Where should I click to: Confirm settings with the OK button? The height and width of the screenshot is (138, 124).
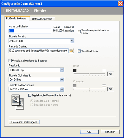coord(89,132)
